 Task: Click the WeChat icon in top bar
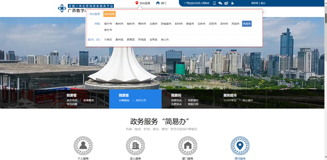220,3
